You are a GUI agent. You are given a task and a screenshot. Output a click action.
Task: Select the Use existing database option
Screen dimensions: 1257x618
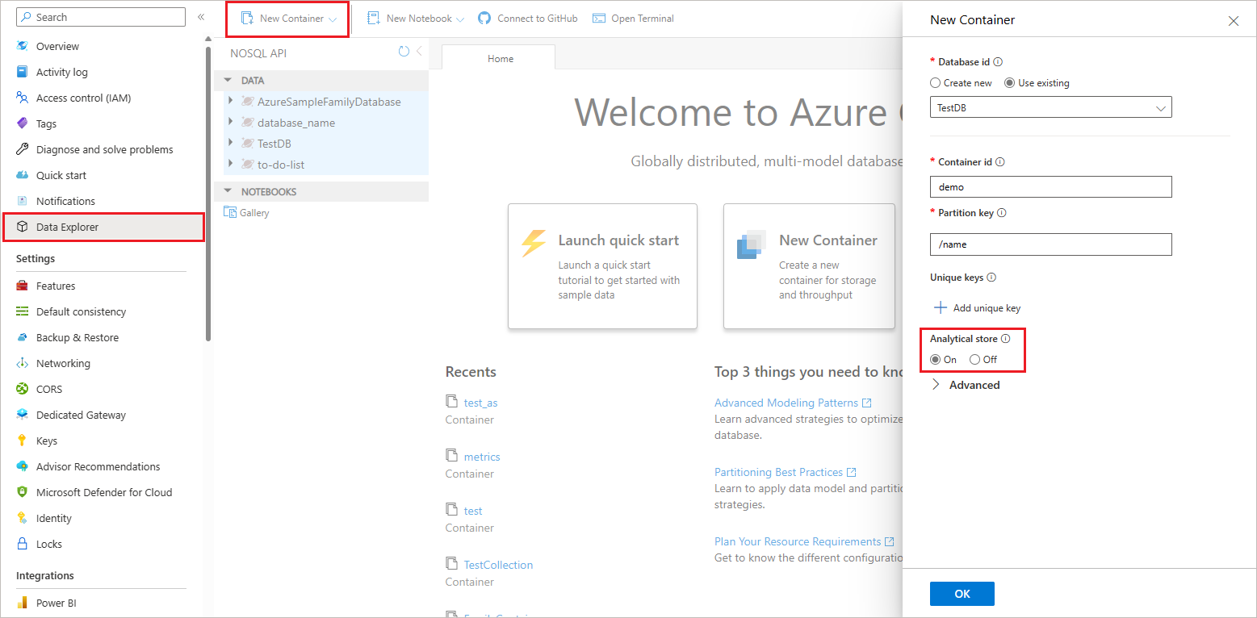[1008, 82]
